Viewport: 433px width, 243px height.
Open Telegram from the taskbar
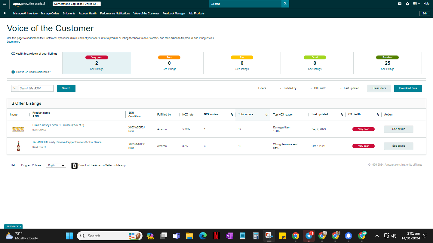pos(309,236)
